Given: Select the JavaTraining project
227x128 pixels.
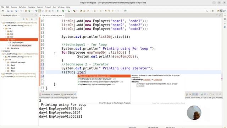Looking at the screenshot, I should point(11,54).
